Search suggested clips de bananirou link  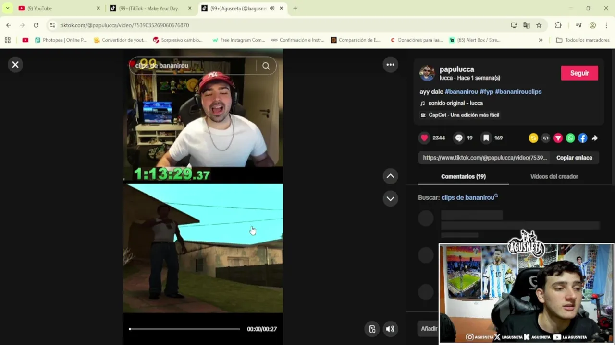click(469, 197)
